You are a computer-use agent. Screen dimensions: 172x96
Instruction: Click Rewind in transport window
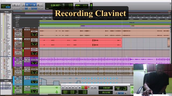point(70,87)
